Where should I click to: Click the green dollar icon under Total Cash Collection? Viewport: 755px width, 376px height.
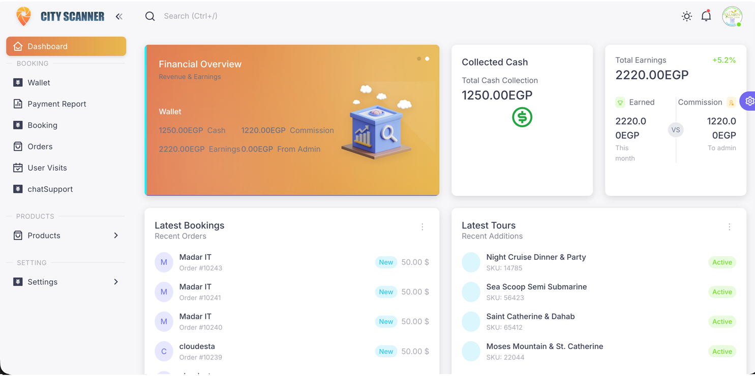tap(522, 117)
